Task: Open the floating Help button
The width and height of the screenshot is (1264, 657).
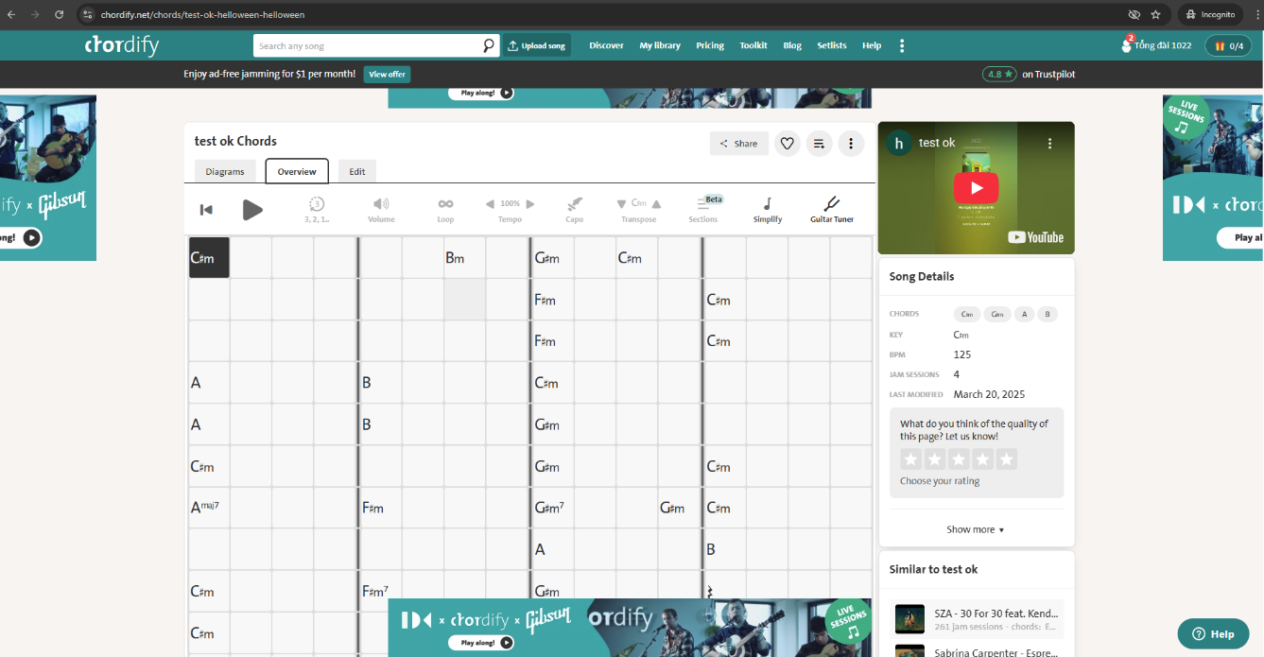Action: 1214,633
